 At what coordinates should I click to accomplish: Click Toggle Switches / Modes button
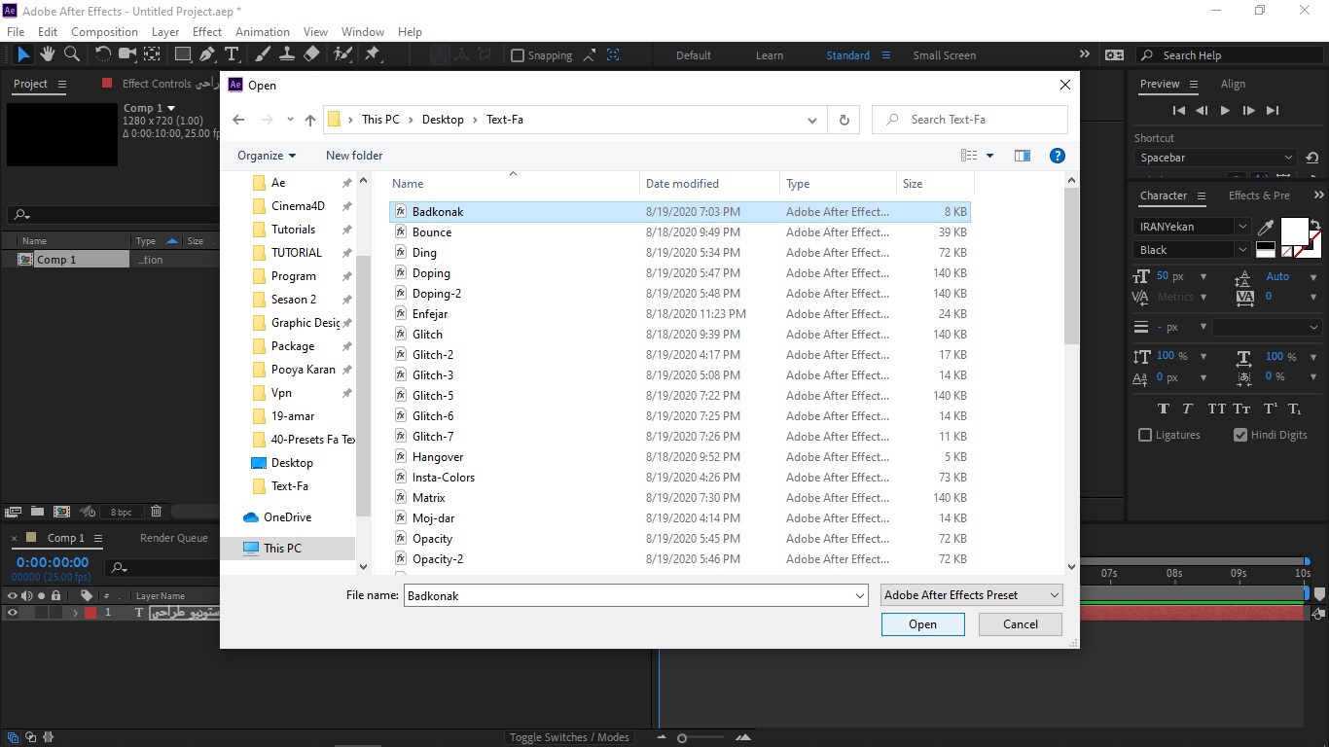tap(569, 737)
